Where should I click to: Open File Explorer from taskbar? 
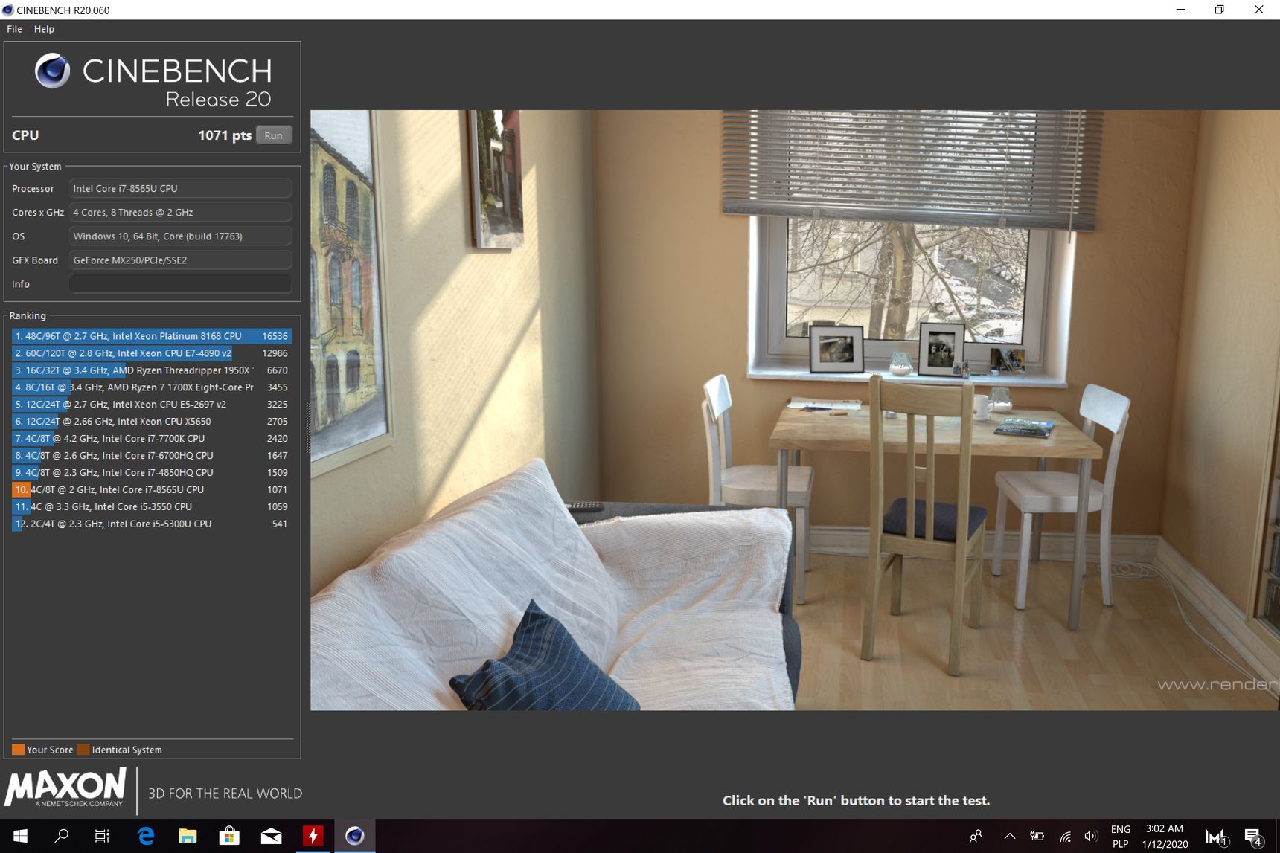coord(188,836)
